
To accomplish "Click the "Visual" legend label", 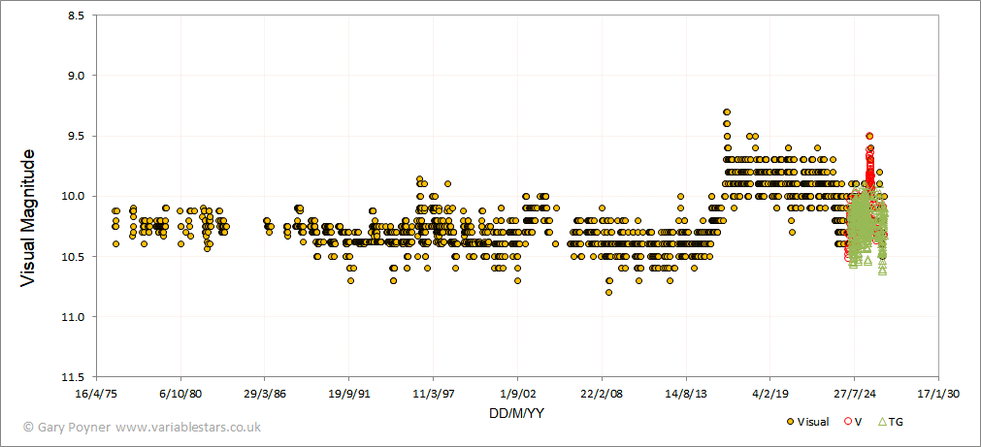I will (x=813, y=422).
